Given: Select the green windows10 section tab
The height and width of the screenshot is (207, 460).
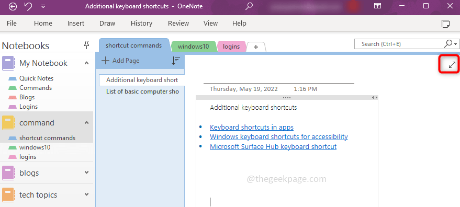Looking at the screenshot, I should coord(193,47).
